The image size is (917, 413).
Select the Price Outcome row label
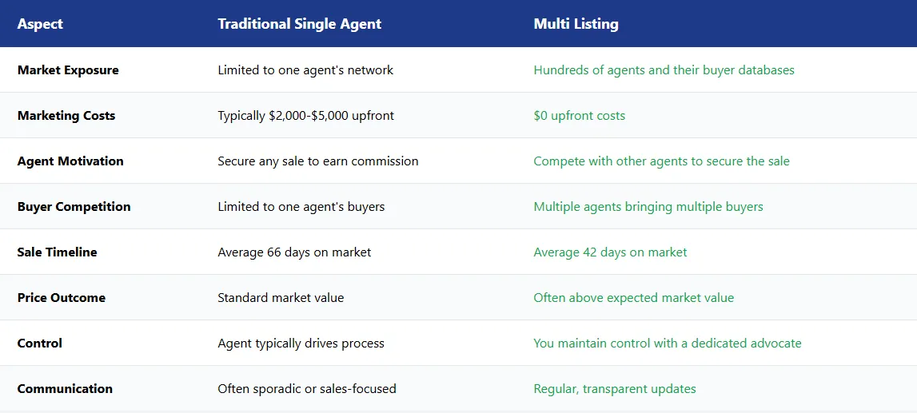click(62, 298)
